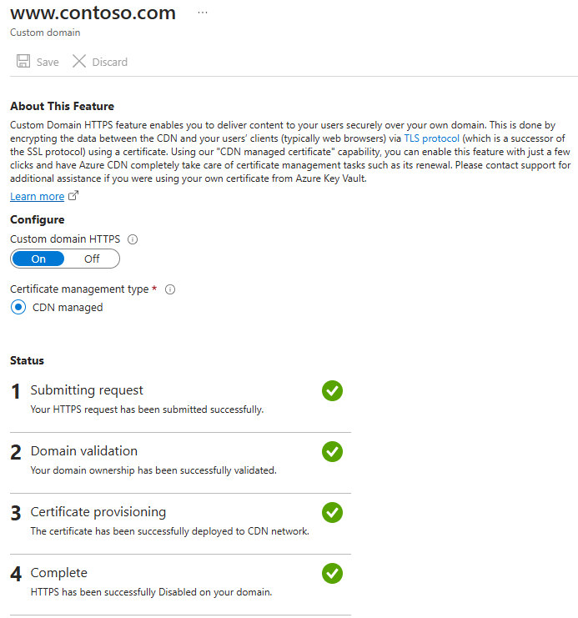Image resolution: width=578 pixels, height=618 pixels.
Task: Click the Save floppy disk icon
Action: (23, 62)
